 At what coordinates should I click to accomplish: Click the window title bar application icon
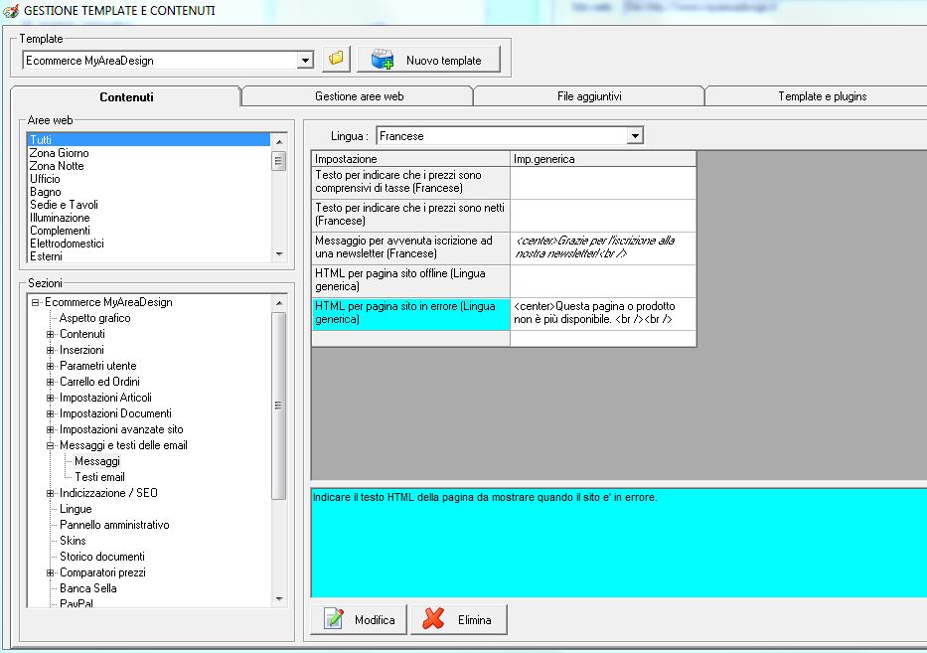11,11
